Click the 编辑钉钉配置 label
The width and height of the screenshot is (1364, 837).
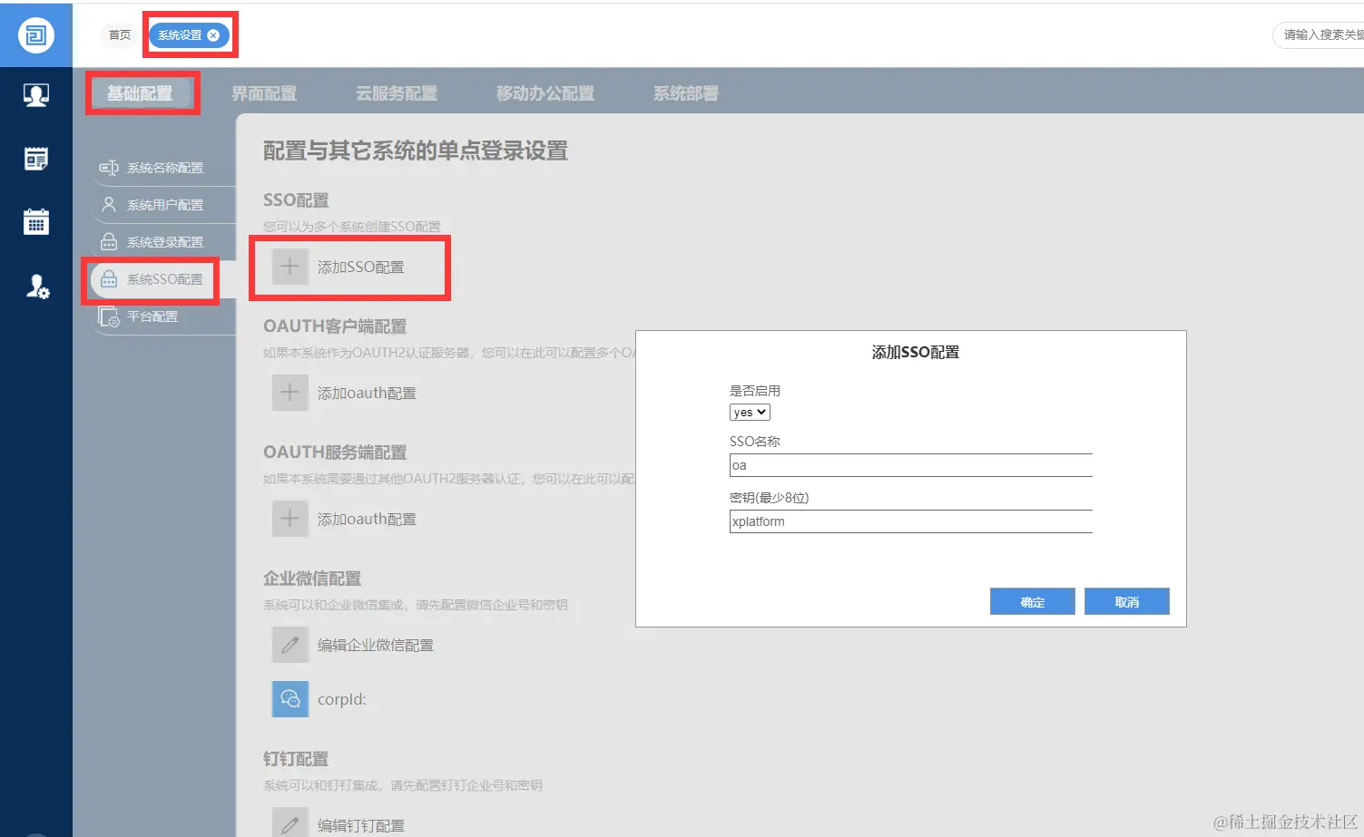[361, 826]
